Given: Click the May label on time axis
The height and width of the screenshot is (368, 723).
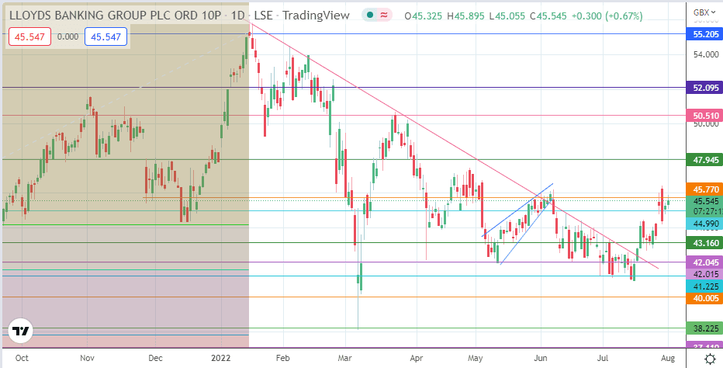Looking at the screenshot, I should point(476,358).
